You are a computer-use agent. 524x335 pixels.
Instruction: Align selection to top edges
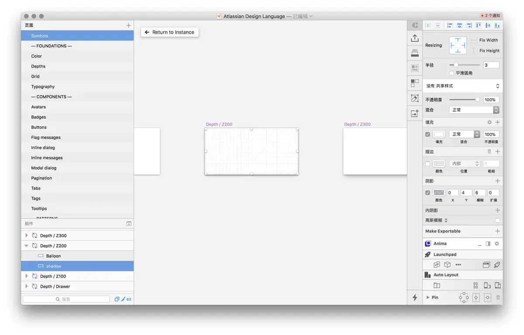(x=479, y=26)
